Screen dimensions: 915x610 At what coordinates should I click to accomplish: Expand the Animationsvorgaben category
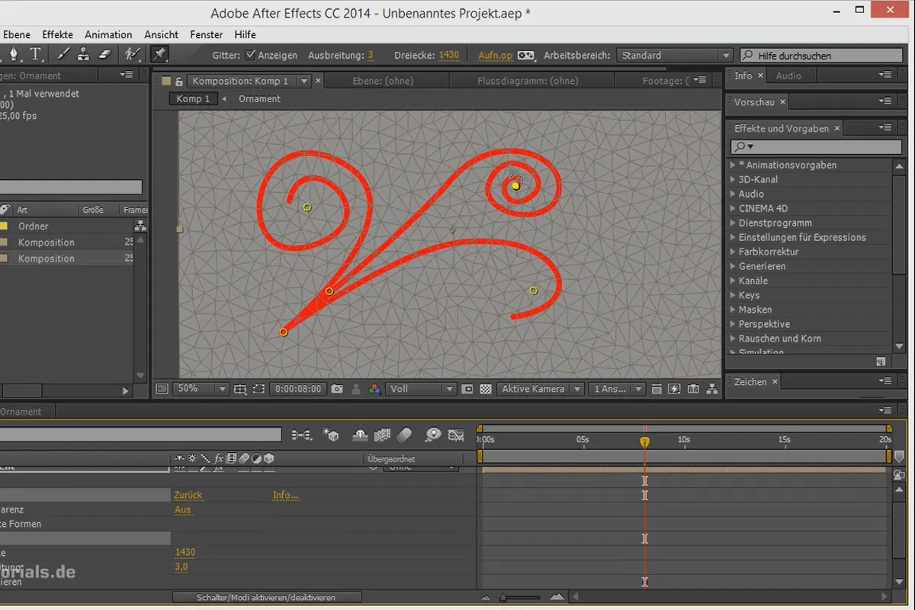click(x=734, y=165)
